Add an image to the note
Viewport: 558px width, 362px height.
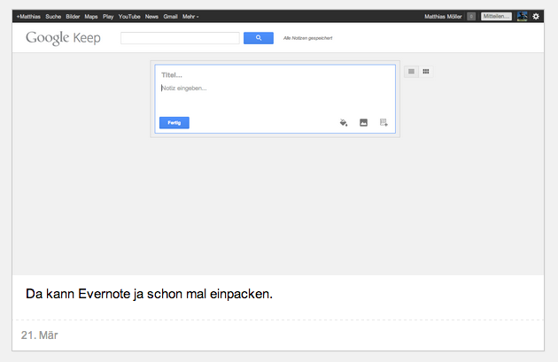click(x=363, y=123)
